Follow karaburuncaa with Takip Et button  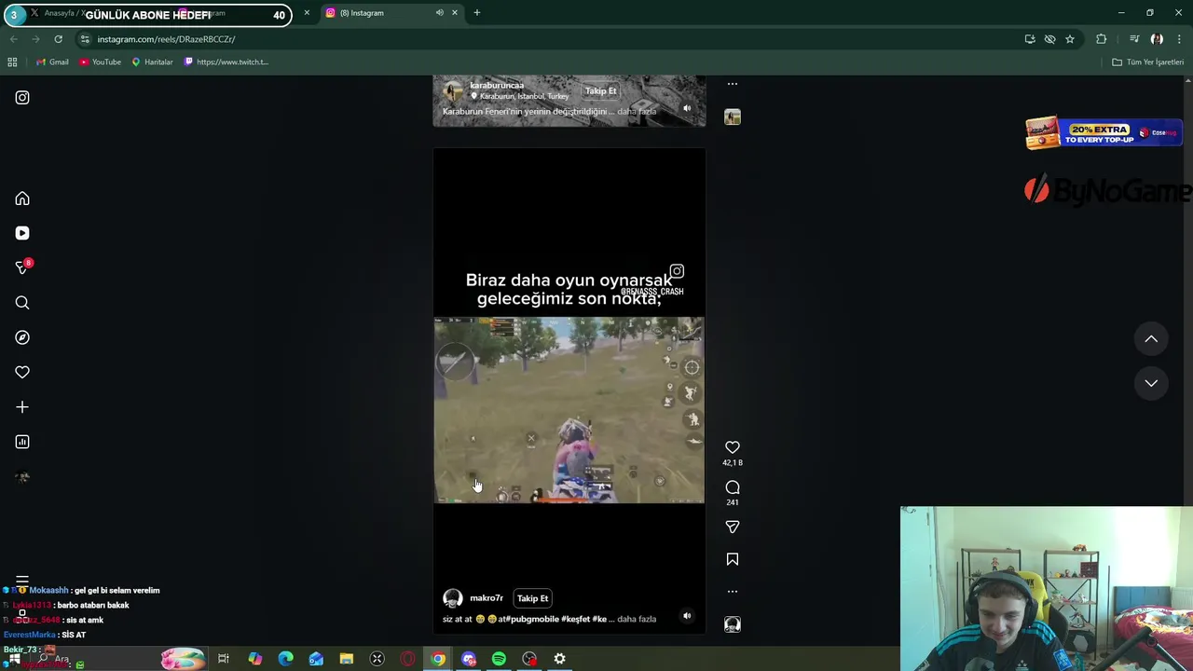tap(601, 91)
